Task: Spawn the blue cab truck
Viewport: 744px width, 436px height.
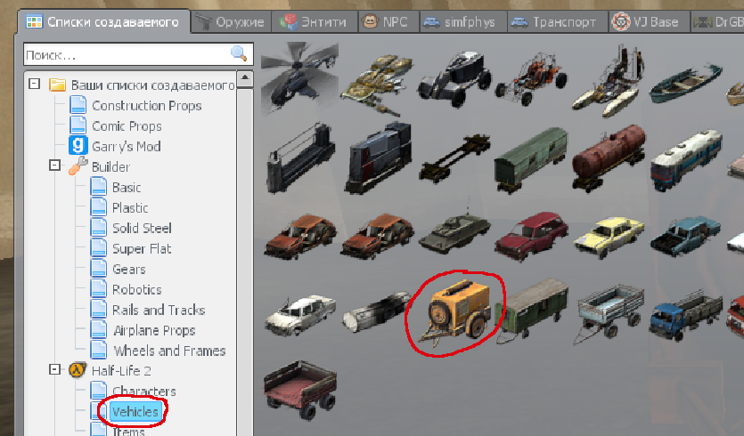Action: click(x=686, y=315)
